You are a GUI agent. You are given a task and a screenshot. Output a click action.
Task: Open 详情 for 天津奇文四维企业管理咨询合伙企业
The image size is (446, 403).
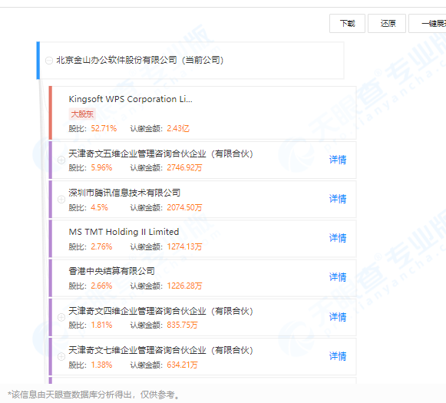click(338, 317)
